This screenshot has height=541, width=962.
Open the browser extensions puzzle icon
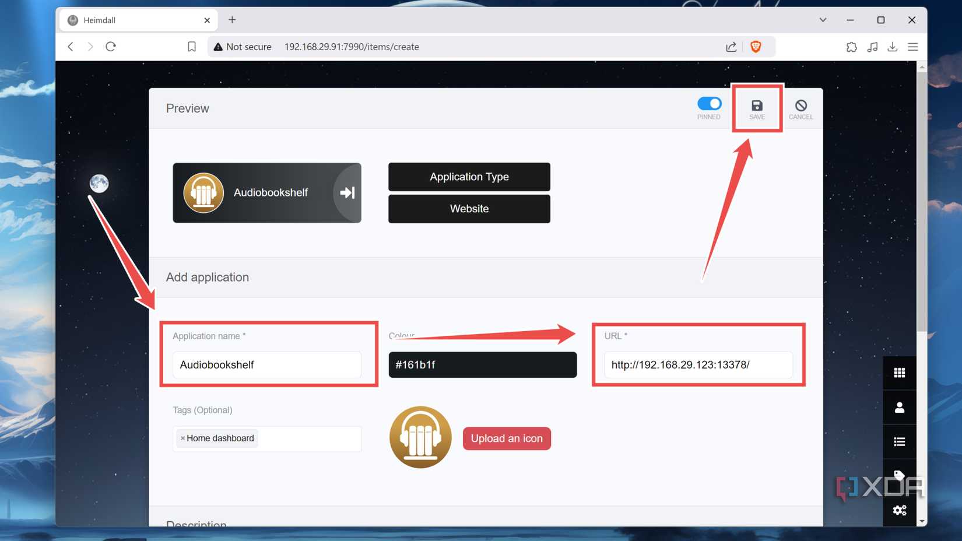click(x=852, y=47)
